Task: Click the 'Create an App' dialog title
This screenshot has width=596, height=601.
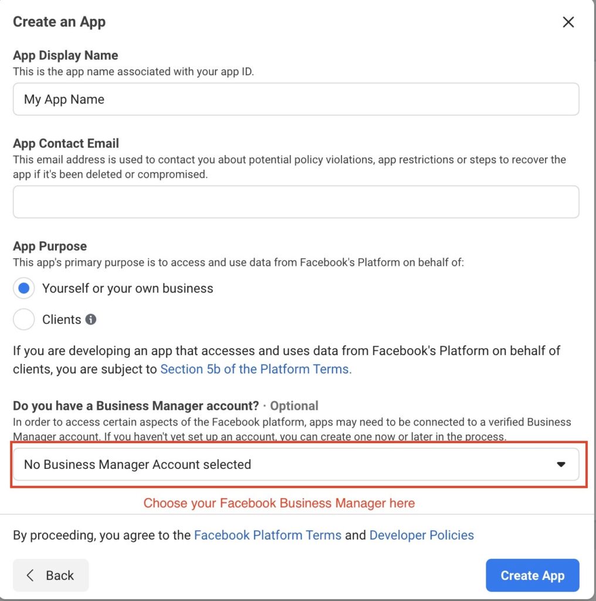Action: pyautogui.click(x=59, y=22)
